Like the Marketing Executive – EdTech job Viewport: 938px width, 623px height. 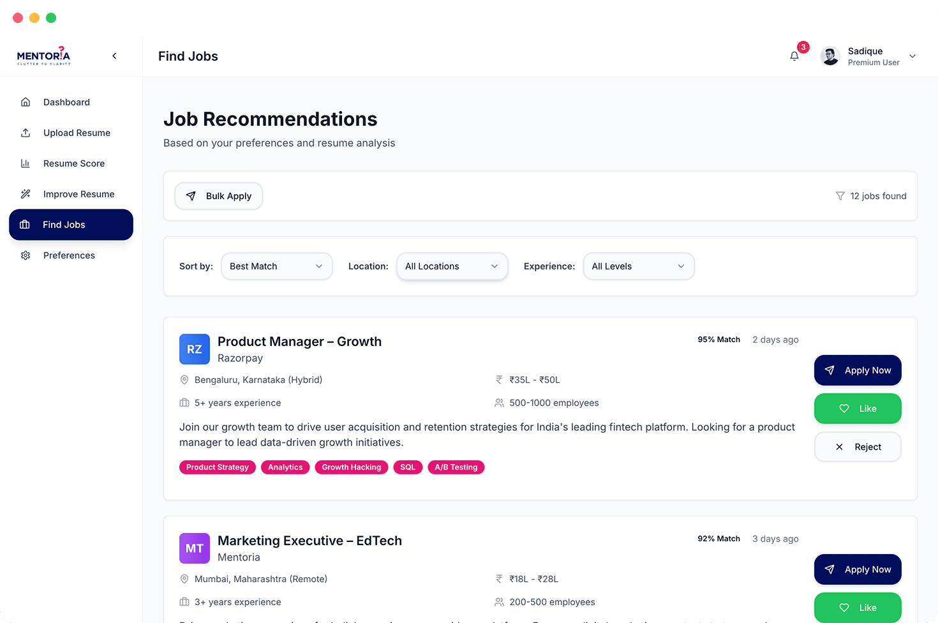[858, 608]
